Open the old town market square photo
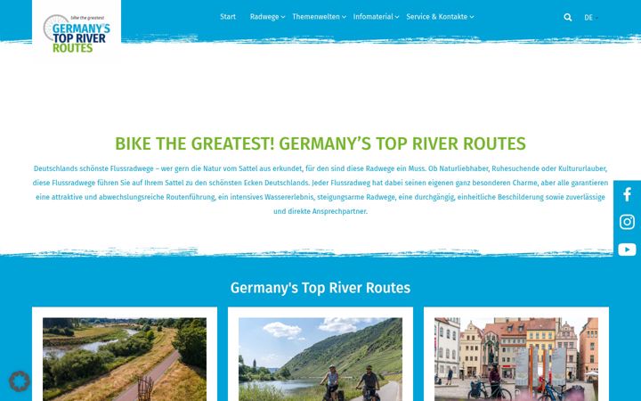 pyautogui.click(x=516, y=359)
